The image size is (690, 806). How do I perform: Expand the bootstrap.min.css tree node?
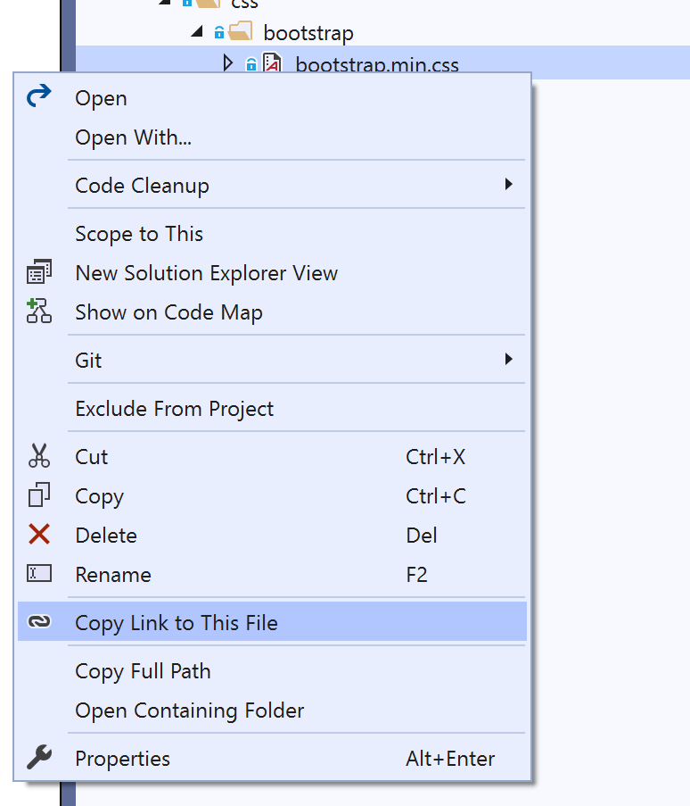(x=226, y=63)
